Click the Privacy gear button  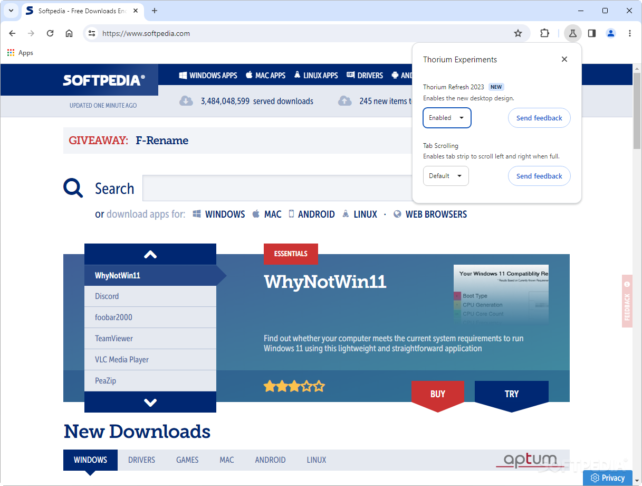pos(608,478)
